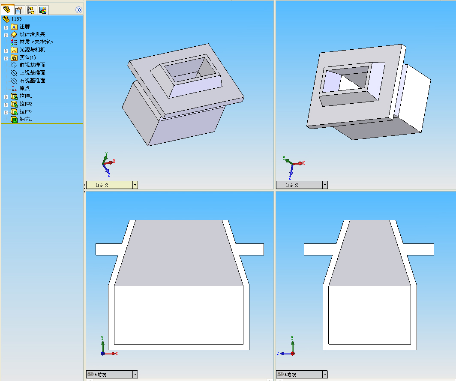Select the 右视基准面 tree item label
This screenshot has width=456, height=381.
point(32,81)
